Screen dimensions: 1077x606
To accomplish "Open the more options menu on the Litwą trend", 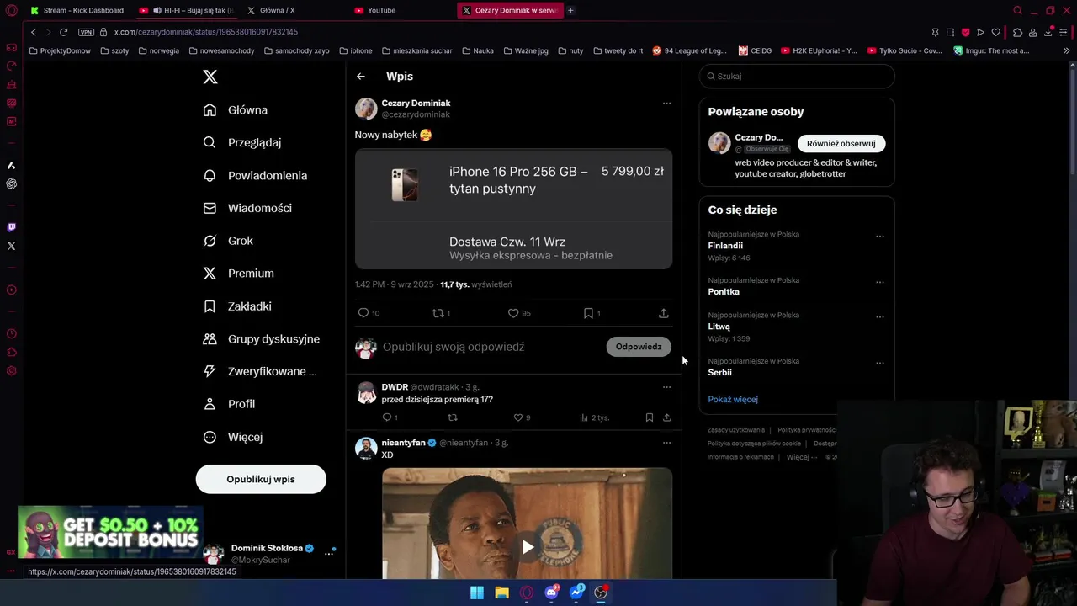I will 880,317.
